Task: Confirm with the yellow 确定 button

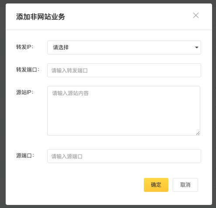Action: coord(156,185)
